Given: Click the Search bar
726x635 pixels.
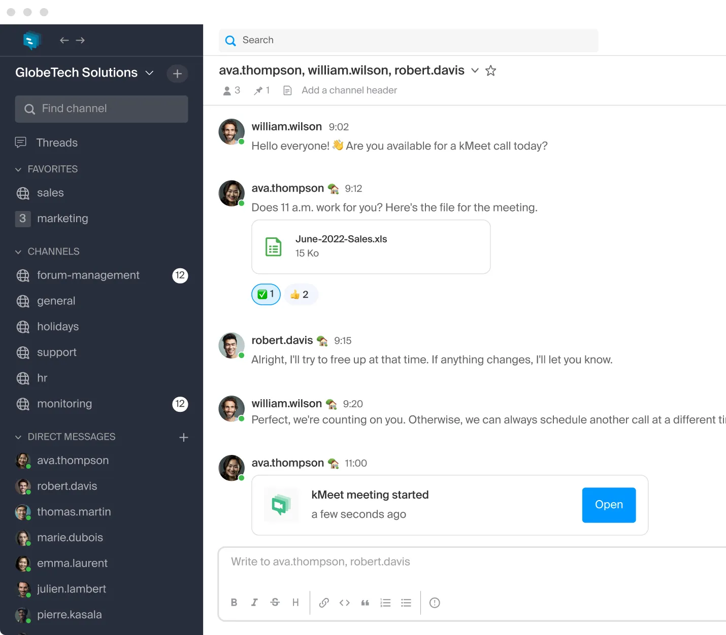Looking at the screenshot, I should [x=408, y=41].
